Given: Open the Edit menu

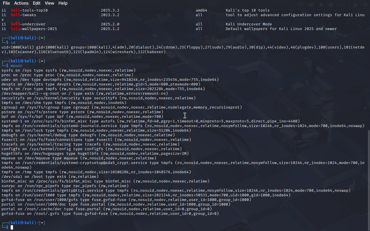Looking at the screenshot, I should pyautogui.click(x=37, y=3).
